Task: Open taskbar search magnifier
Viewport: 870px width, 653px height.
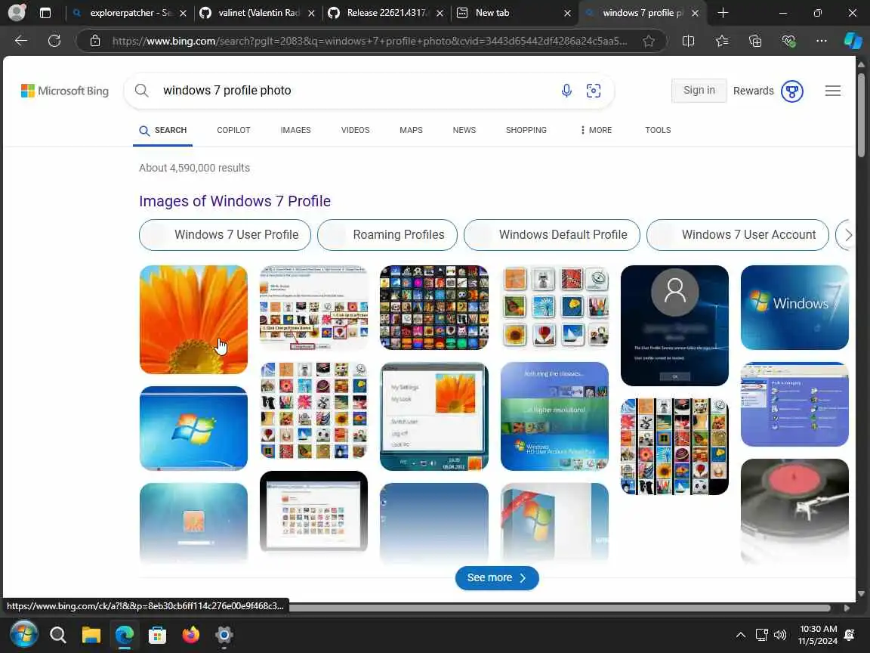Action: tap(57, 635)
